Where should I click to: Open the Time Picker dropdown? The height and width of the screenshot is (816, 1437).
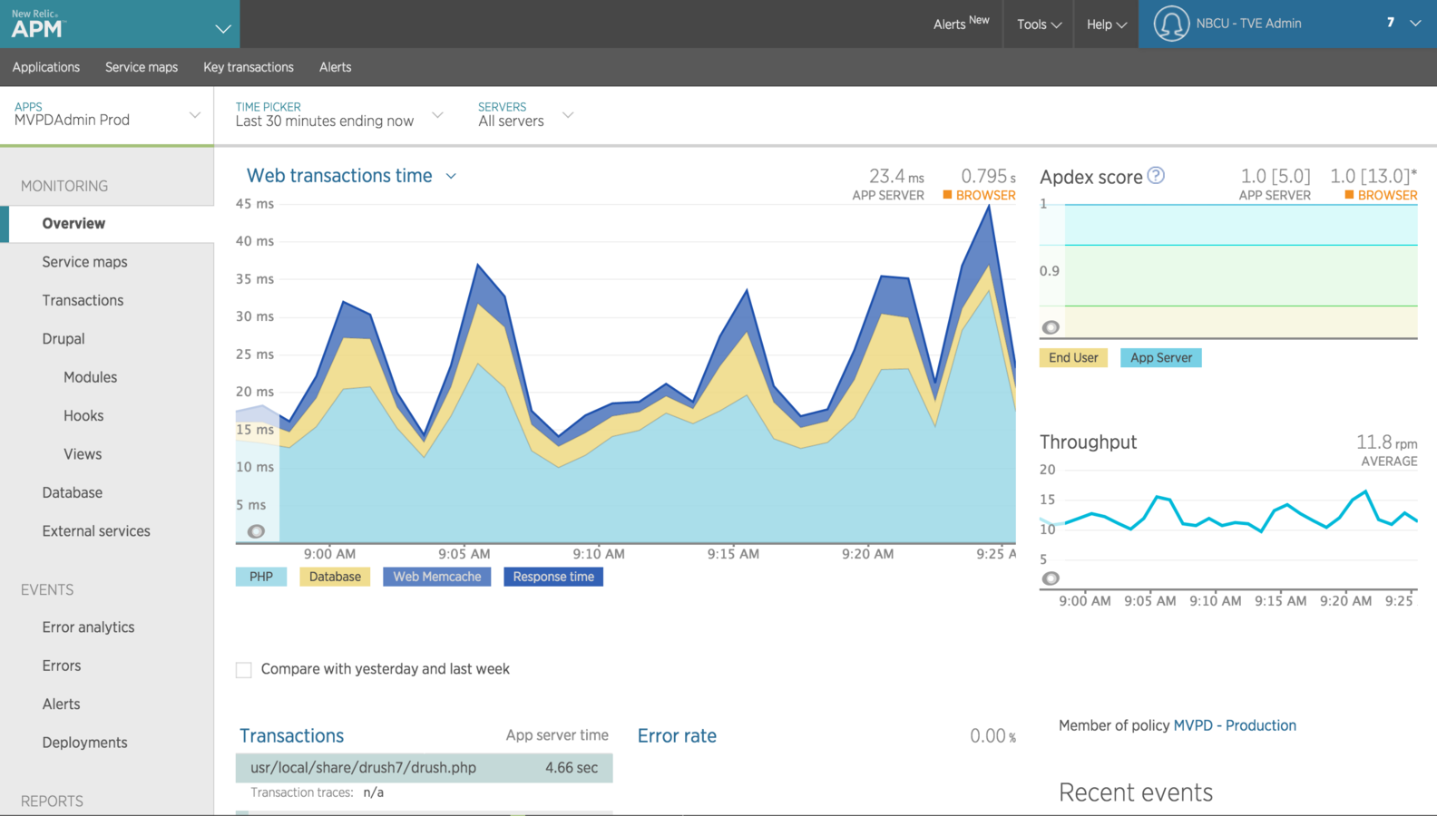point(338,114)
